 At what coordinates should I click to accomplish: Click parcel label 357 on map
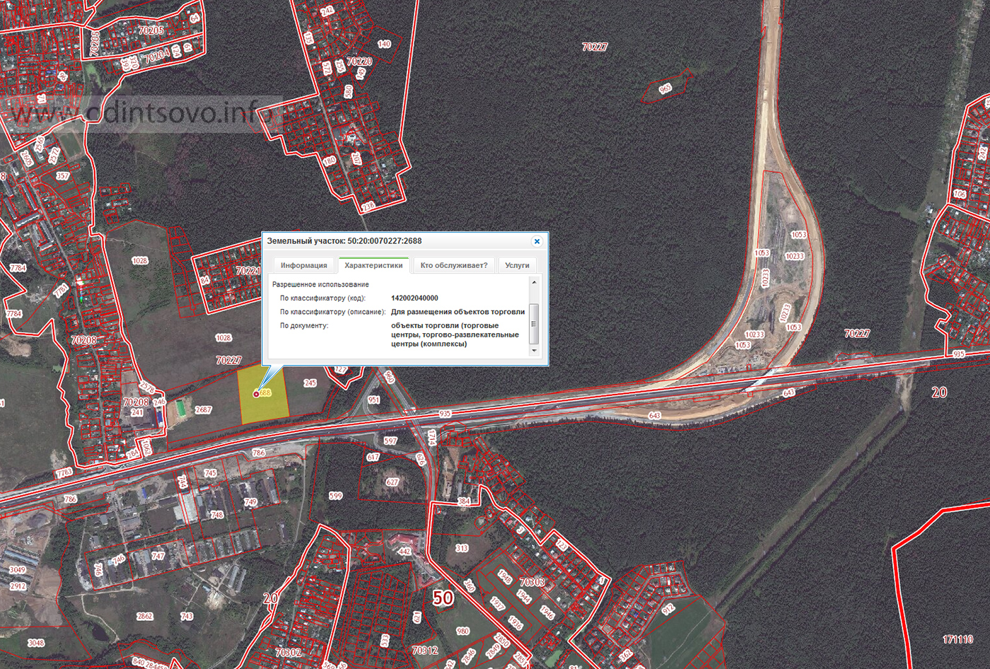(62, 176)
